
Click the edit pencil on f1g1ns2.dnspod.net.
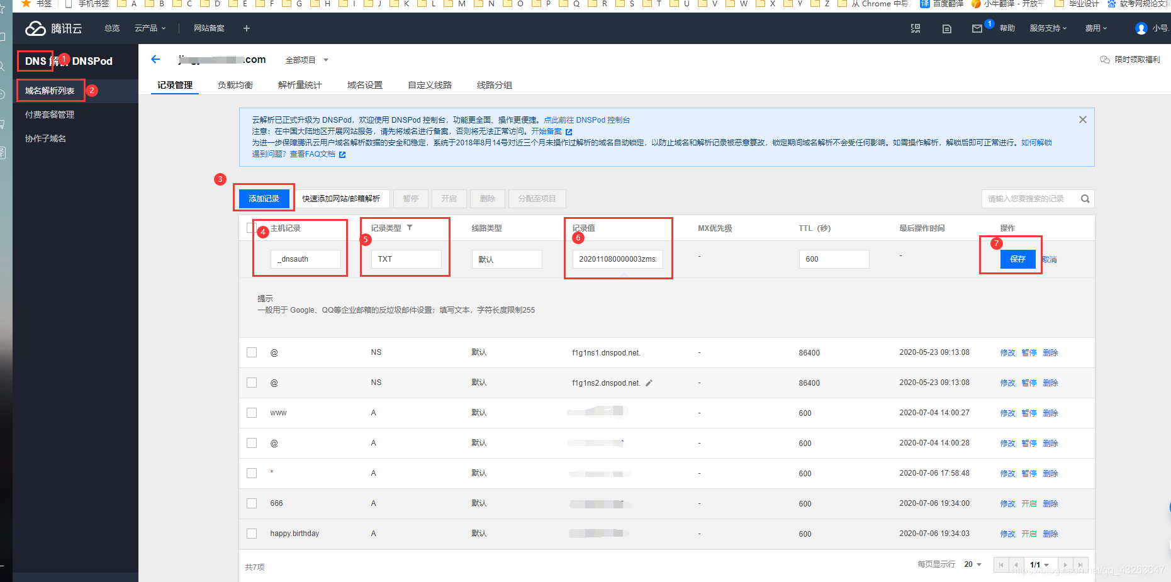(649, 383)
